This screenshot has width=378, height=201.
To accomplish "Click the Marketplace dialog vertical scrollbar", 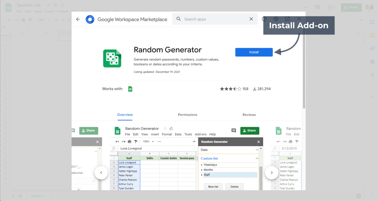I will (x=304, y=68).
